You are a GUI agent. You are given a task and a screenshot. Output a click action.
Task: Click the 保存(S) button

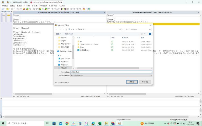[x=132, y=82]
